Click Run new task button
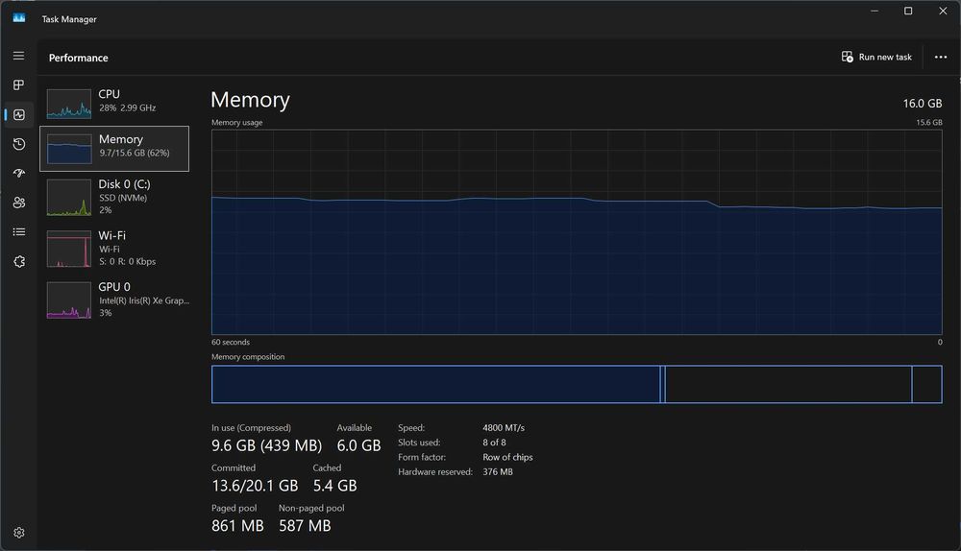 point(876,57)
